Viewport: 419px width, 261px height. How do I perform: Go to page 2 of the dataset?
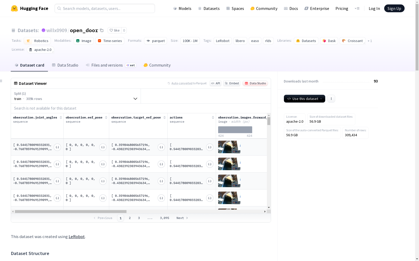(130, 218)
